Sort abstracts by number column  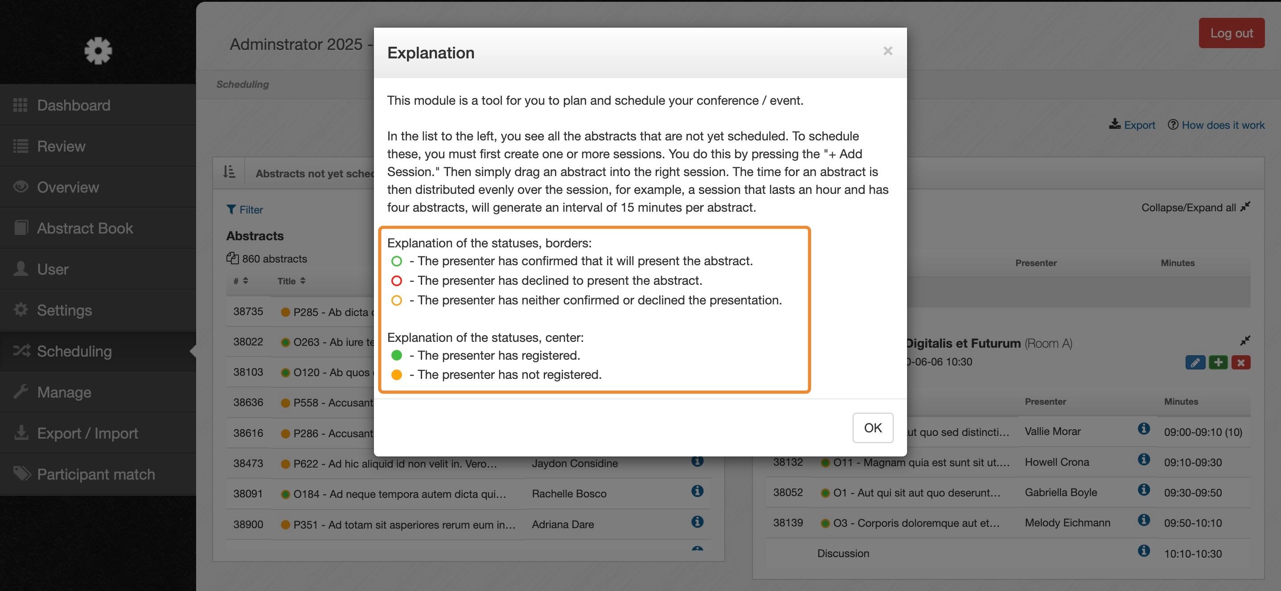[x=241, y=281]
